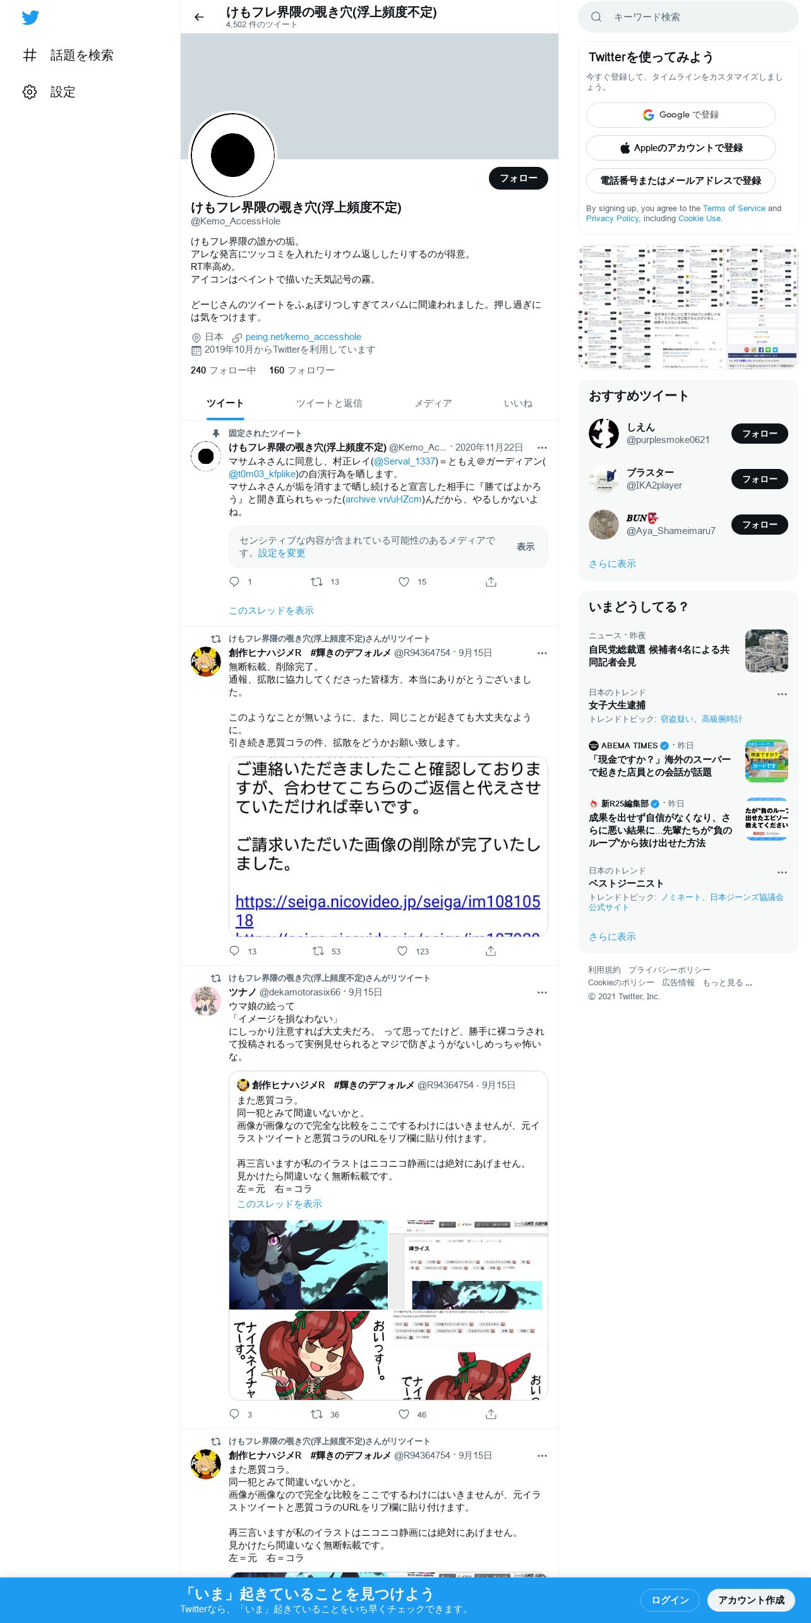The height and width of the screenshot is (1623, 811).
Task: Open 設定 gear icon in sidebar
Action: point(30,92)
